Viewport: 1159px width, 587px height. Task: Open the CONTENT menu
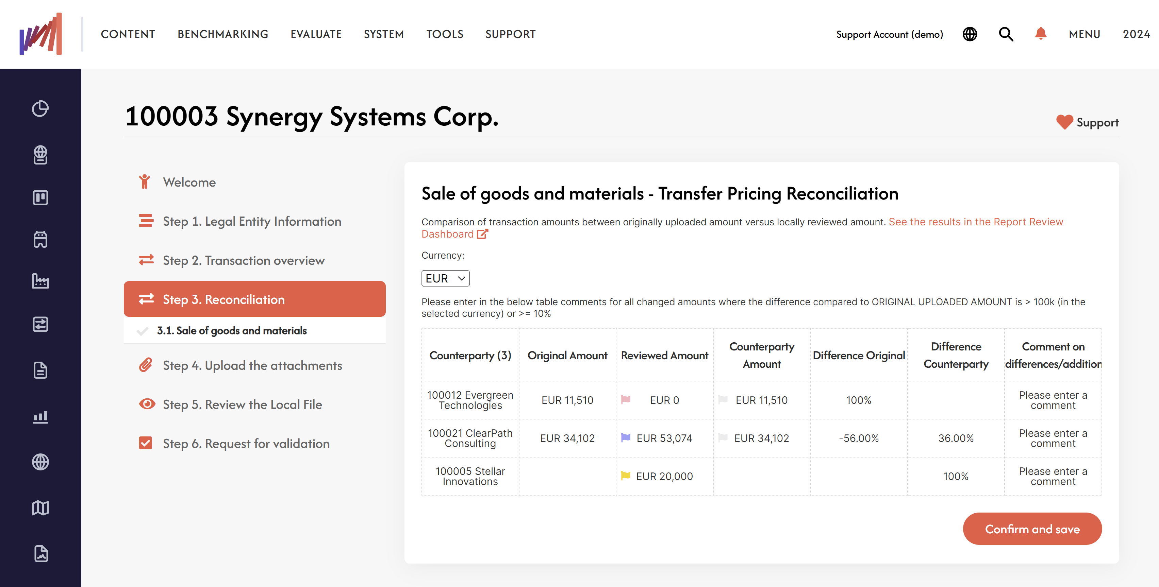(128, 34)
